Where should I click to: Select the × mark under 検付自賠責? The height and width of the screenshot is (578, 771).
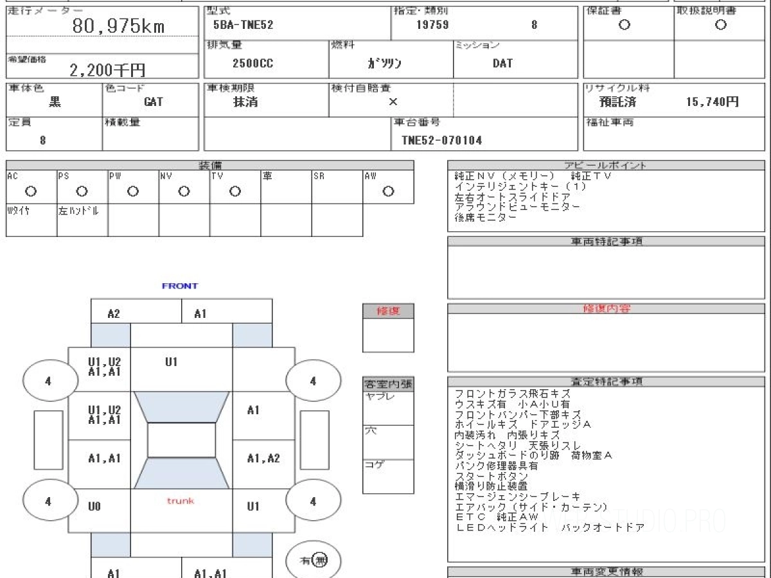pyautogui.click(x=393, y=102)
